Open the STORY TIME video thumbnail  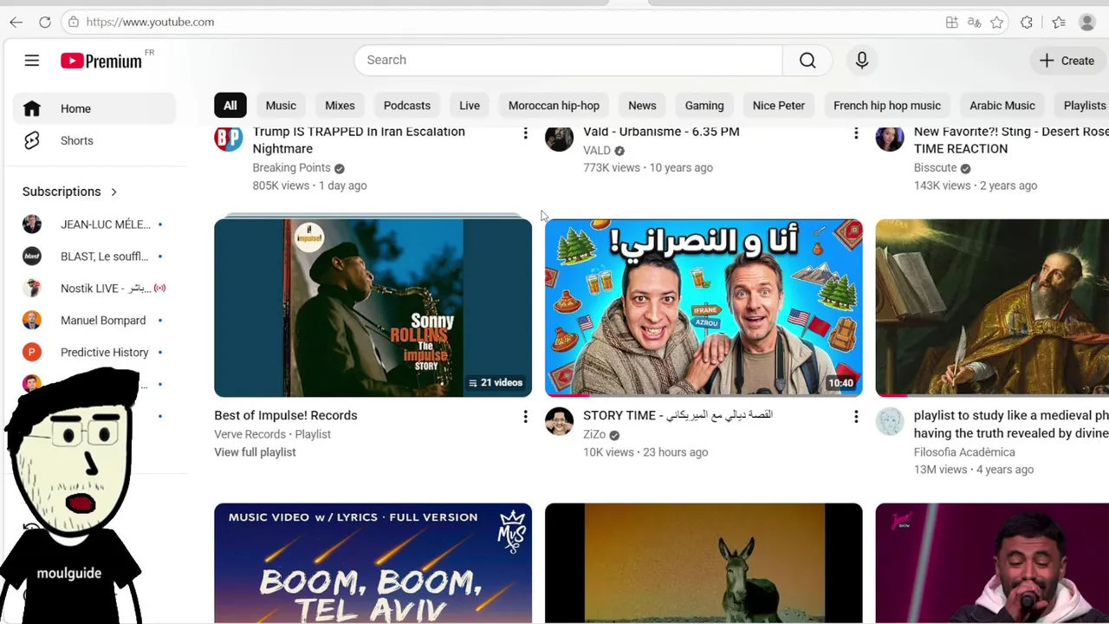click(x=704, y=308)
